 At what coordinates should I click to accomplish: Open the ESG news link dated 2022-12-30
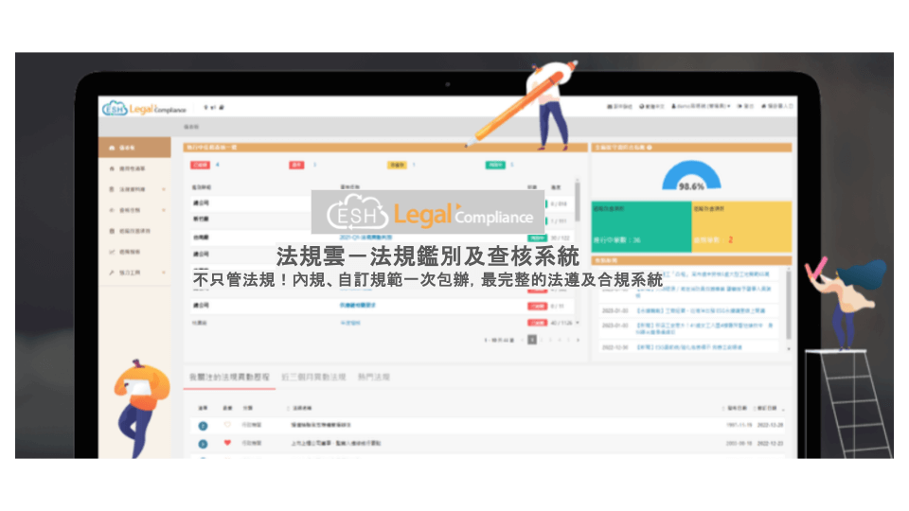click(x=688, y=347)
